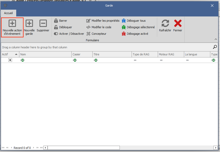Image resolution: width=220 pixels, height=152 pixels.
Task: Click Déboguer tous blue bug
Action: (x=134, y=21)
